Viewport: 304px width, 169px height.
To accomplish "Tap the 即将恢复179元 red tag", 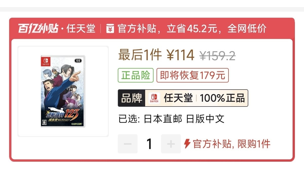I will [193, 75].
